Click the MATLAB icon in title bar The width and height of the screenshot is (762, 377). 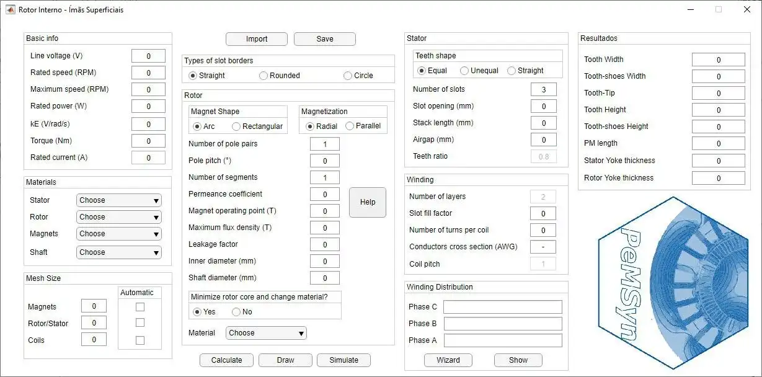click(11, 9)
